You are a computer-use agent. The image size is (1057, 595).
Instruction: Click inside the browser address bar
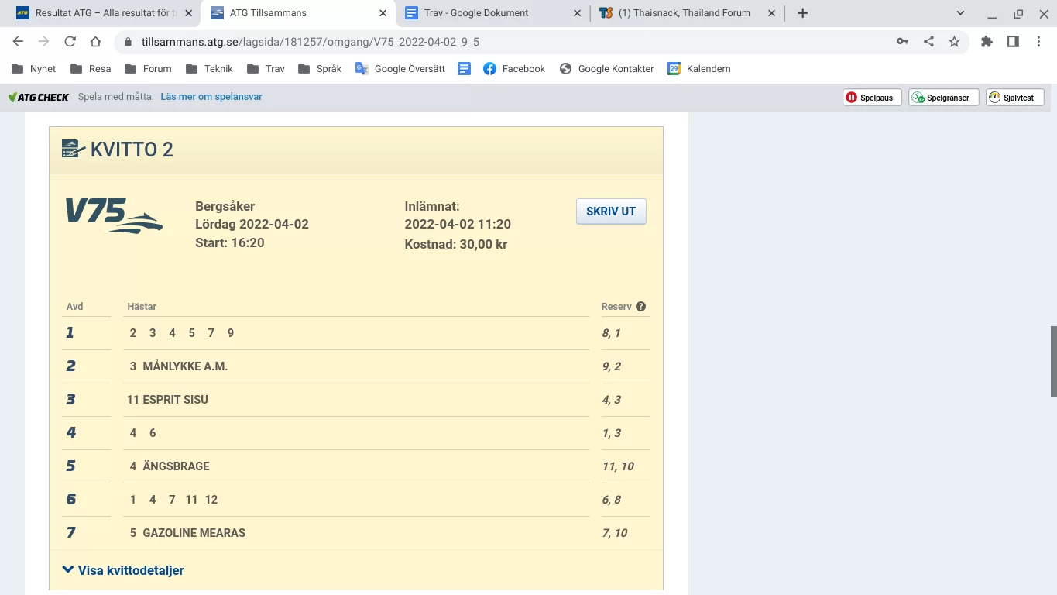387,42
